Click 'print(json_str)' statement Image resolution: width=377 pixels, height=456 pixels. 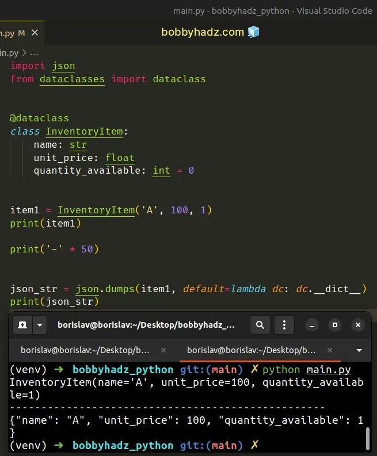tap(55, 302)
